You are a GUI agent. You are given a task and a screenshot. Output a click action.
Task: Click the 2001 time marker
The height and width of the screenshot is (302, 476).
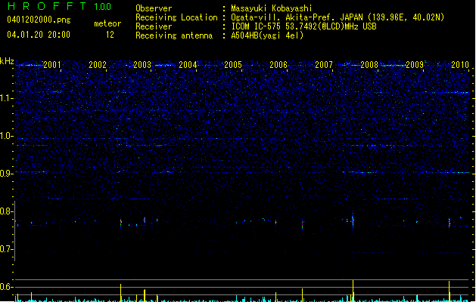pyautogui.click(x=52, y=65)
